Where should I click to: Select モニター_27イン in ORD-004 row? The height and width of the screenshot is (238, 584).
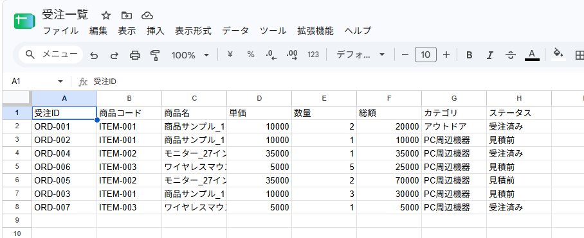(x=194, y=153)
